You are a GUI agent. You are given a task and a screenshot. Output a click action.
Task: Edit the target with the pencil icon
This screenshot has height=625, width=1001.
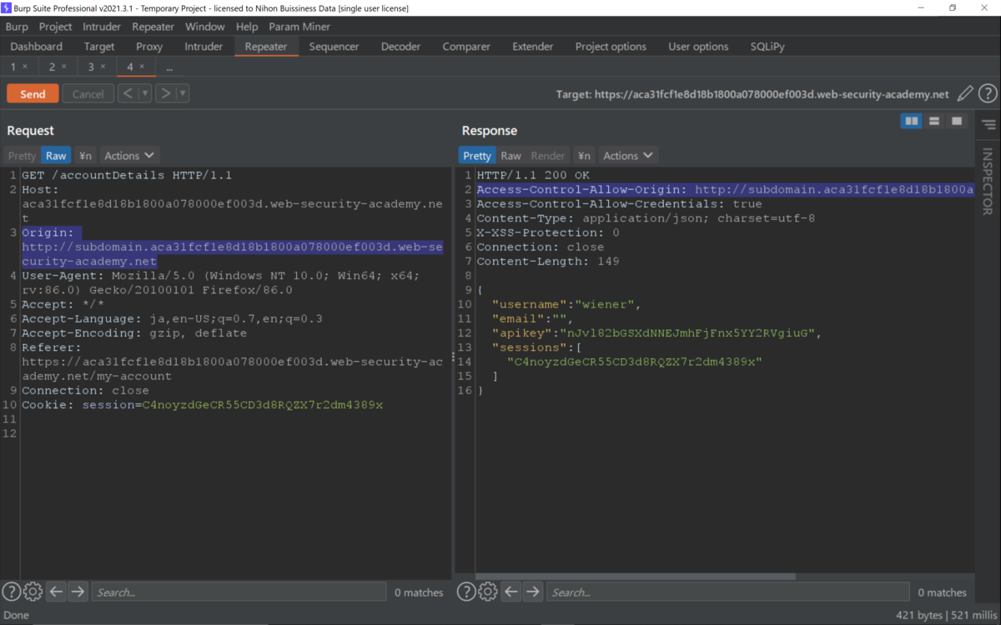[965, 94]
